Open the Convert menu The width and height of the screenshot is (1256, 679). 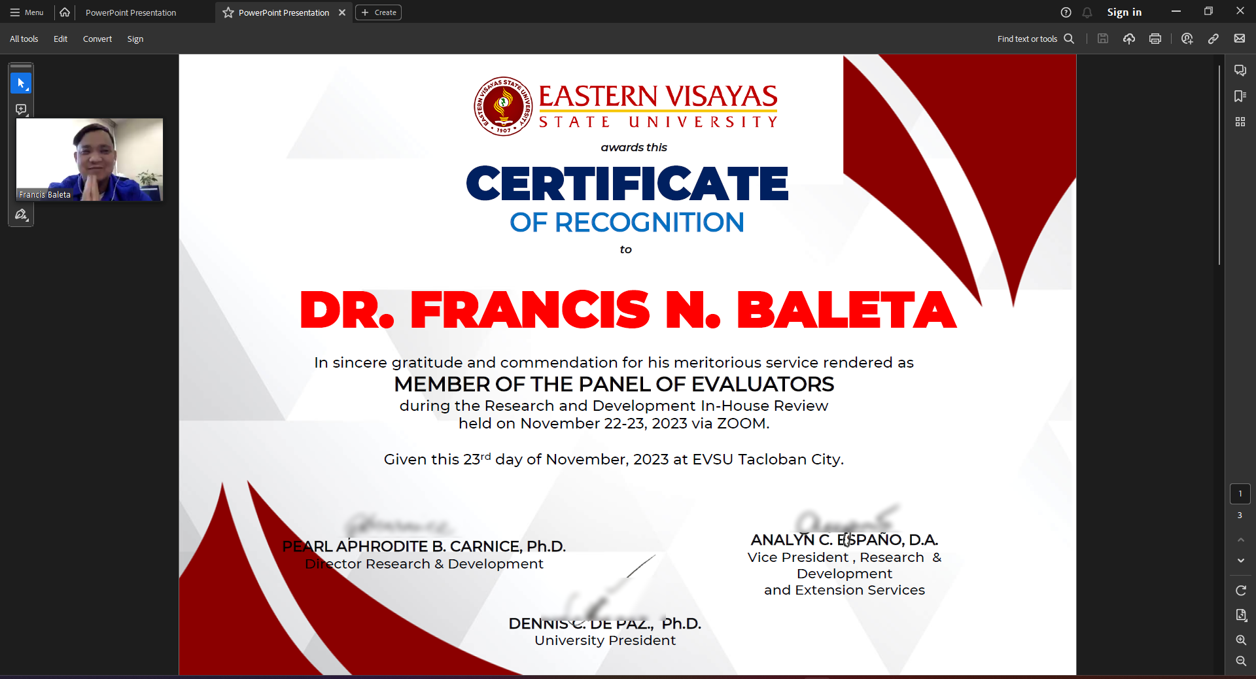(97, 39)
